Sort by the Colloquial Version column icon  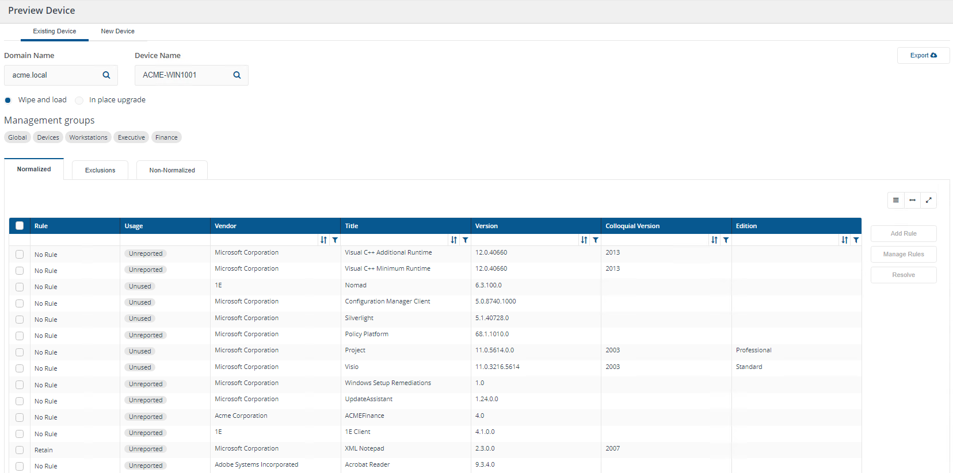(714, 240)
